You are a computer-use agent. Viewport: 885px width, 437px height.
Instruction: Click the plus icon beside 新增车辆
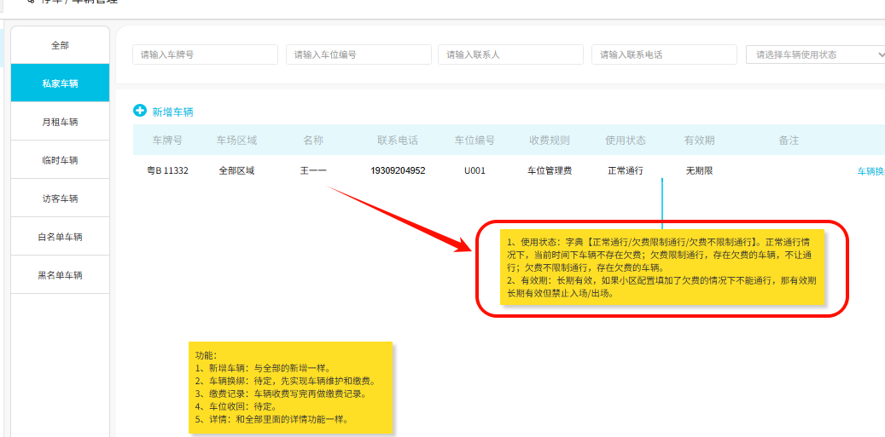point(140,111)
